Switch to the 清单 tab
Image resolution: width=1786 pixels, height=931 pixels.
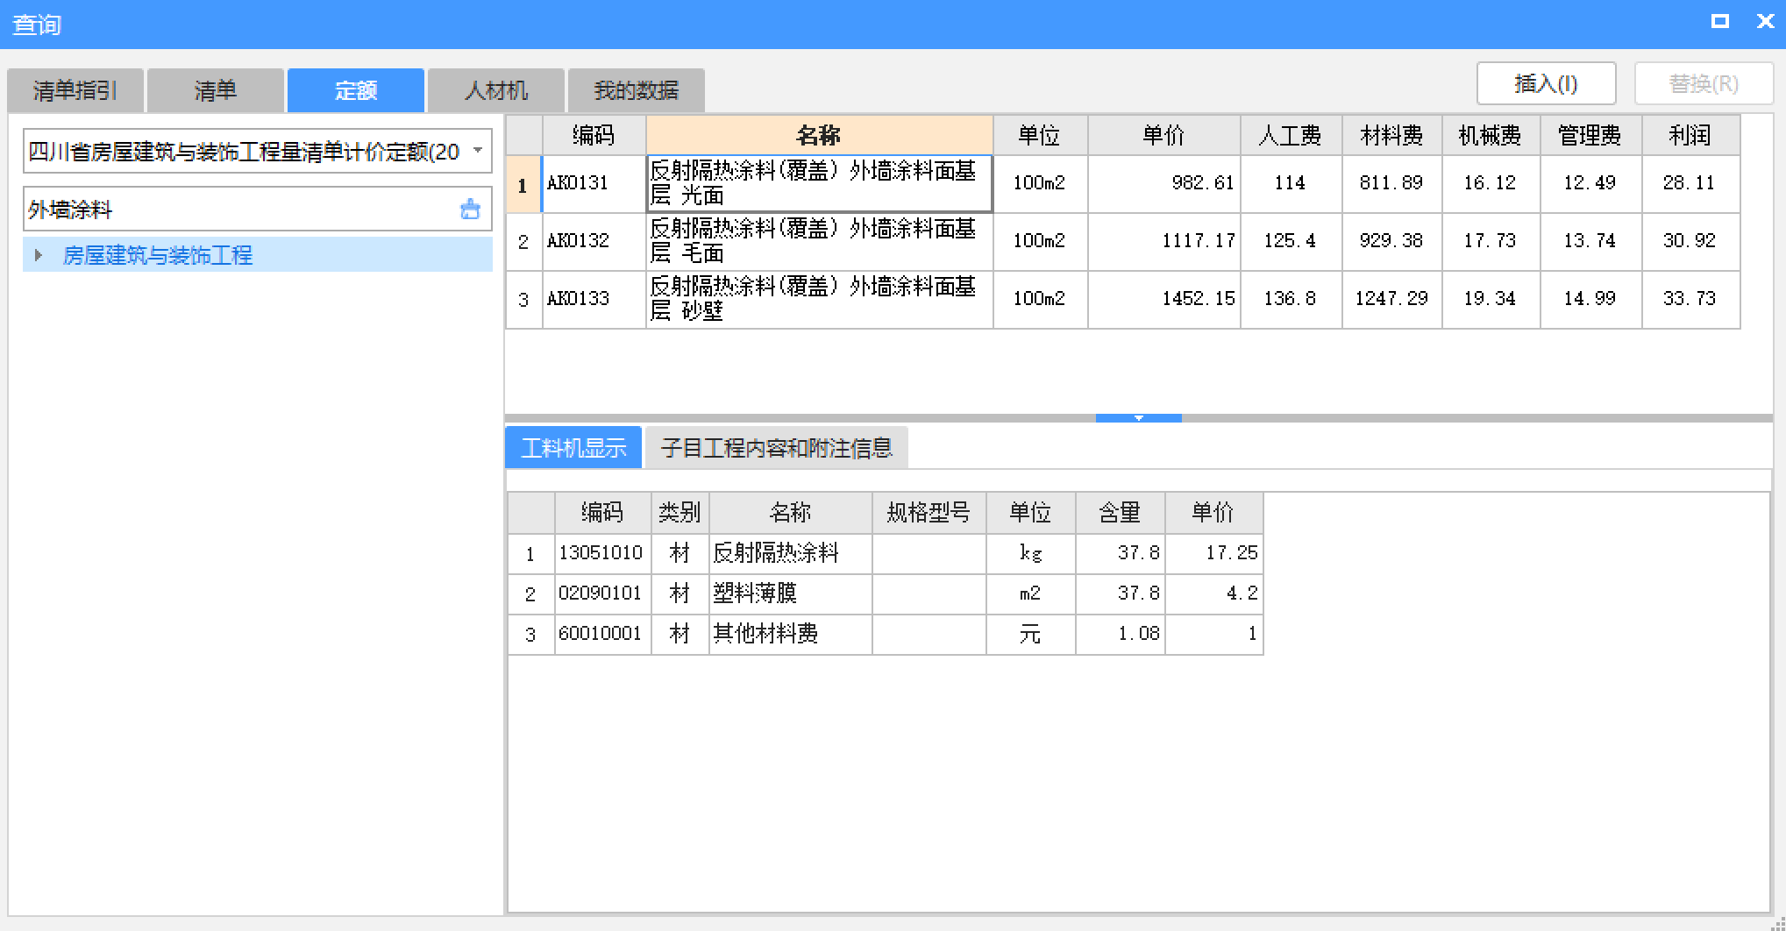point(216,90)
